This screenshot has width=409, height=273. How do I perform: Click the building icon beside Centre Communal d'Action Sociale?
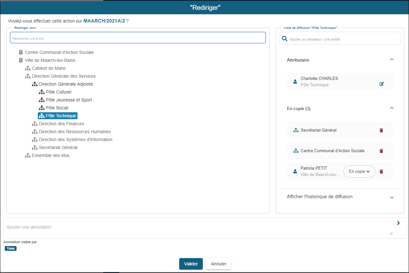pyautogui.click(x=21, y=52)
